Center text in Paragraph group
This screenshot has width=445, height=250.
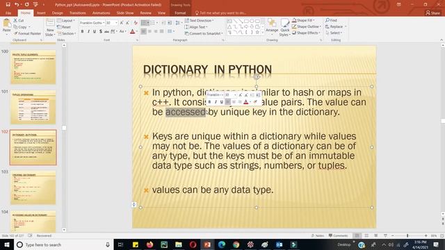(x=149, y=31)
